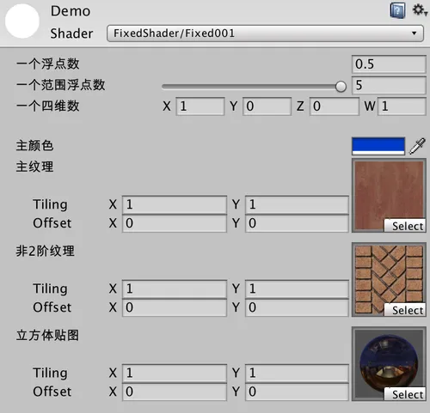The width and height of the screenshot is (430, 413).
Task: Click the 一个浮点数 value field
Action: coord(389,64)
